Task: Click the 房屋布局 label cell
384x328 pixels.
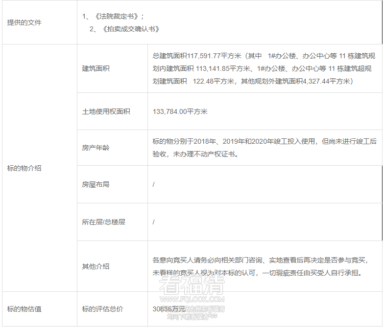Action: point(96,184)
